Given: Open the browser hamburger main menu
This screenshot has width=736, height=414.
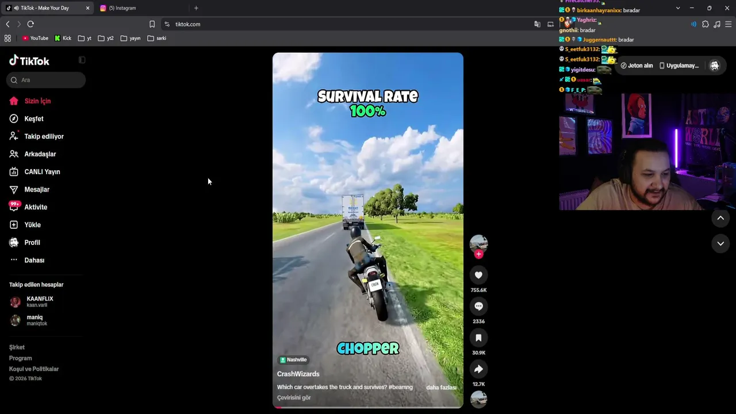Looking at the screenshot, I should coord(728,24).
